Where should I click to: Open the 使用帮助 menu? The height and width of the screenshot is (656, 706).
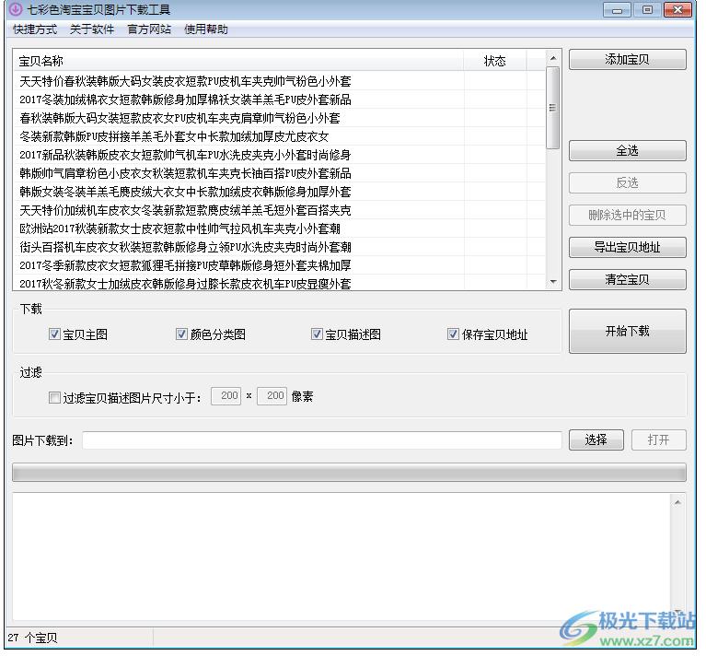[x=206, y=29]
